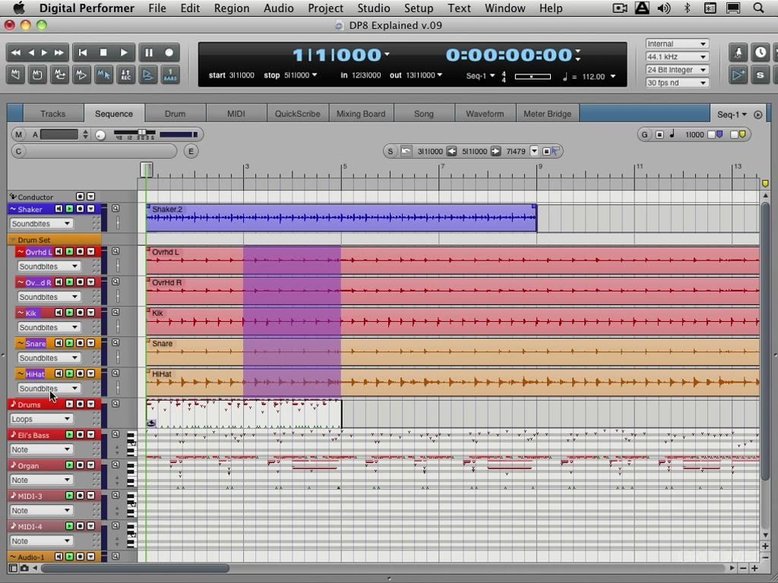Toggle the input monitor speaker on Snare track
Screen dimensions: 778x583
(x=59, y=343)
